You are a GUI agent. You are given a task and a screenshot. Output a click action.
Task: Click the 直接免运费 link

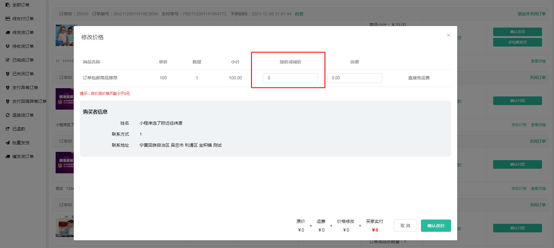click(x=418, y=78)
